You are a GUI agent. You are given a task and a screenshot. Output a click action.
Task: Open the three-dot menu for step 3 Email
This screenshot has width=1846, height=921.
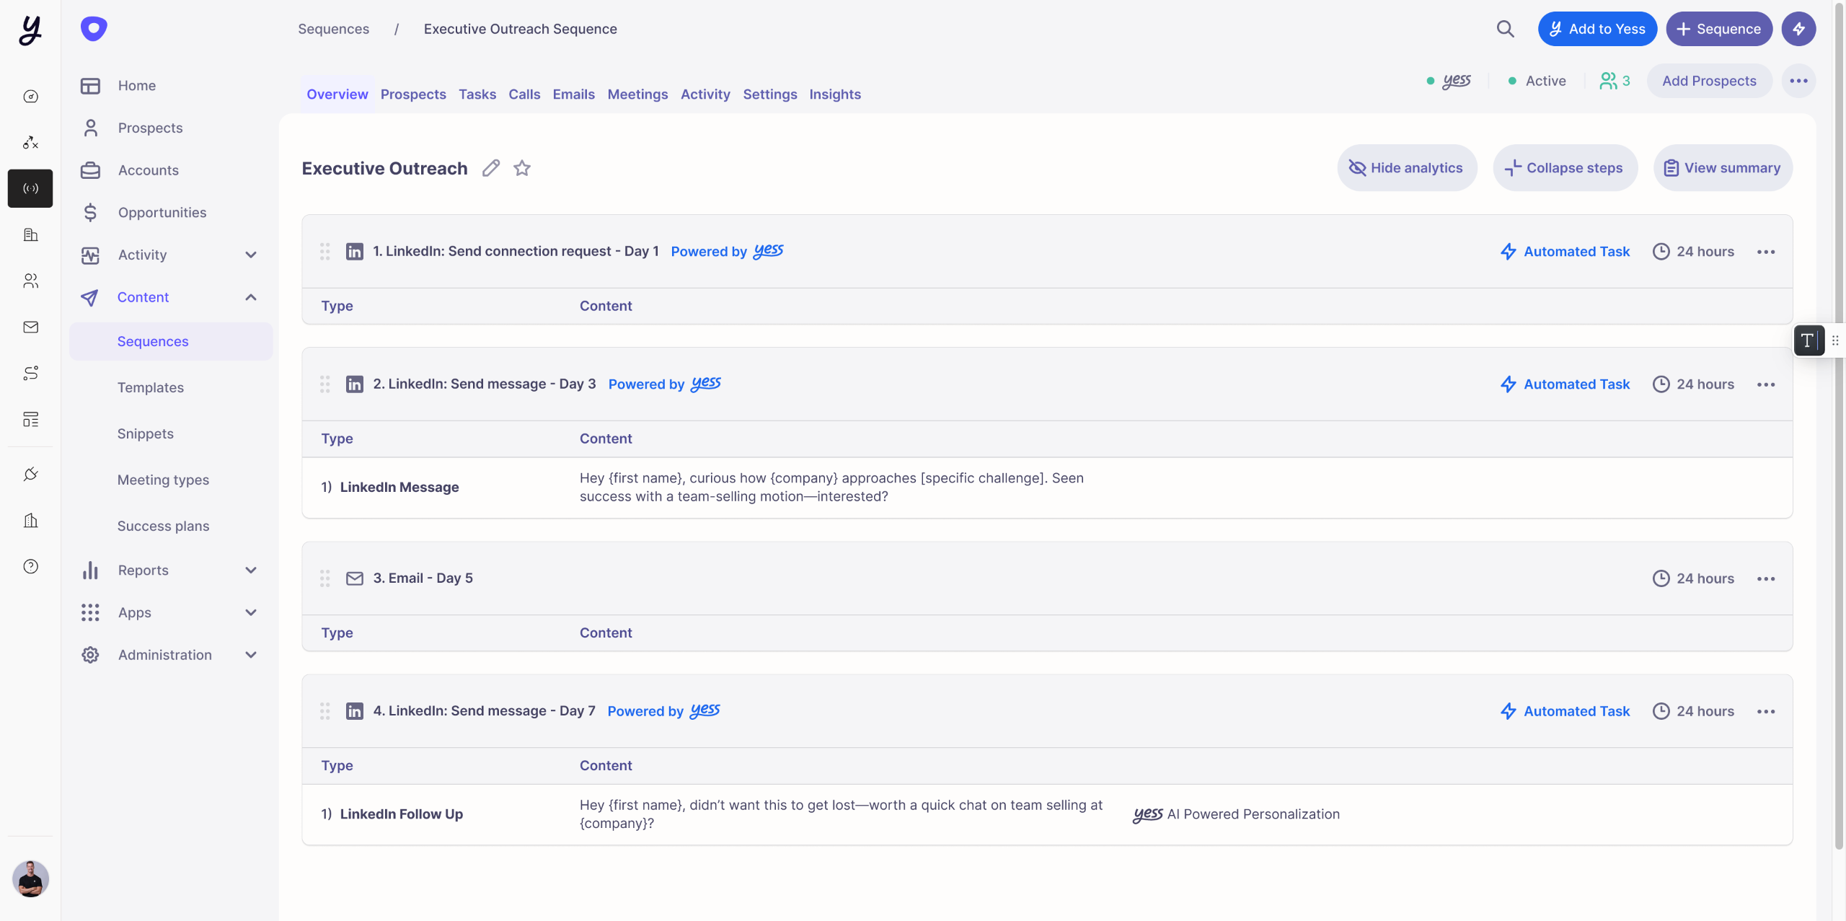(x=1766, y=578)
